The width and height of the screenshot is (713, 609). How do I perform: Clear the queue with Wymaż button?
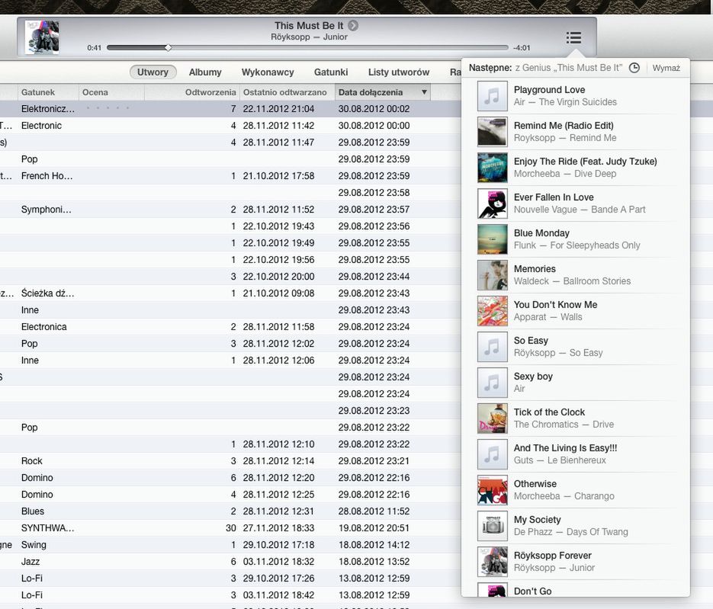pos(666,68)
